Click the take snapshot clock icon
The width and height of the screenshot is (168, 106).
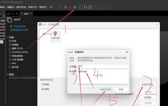tap(65, 7)
